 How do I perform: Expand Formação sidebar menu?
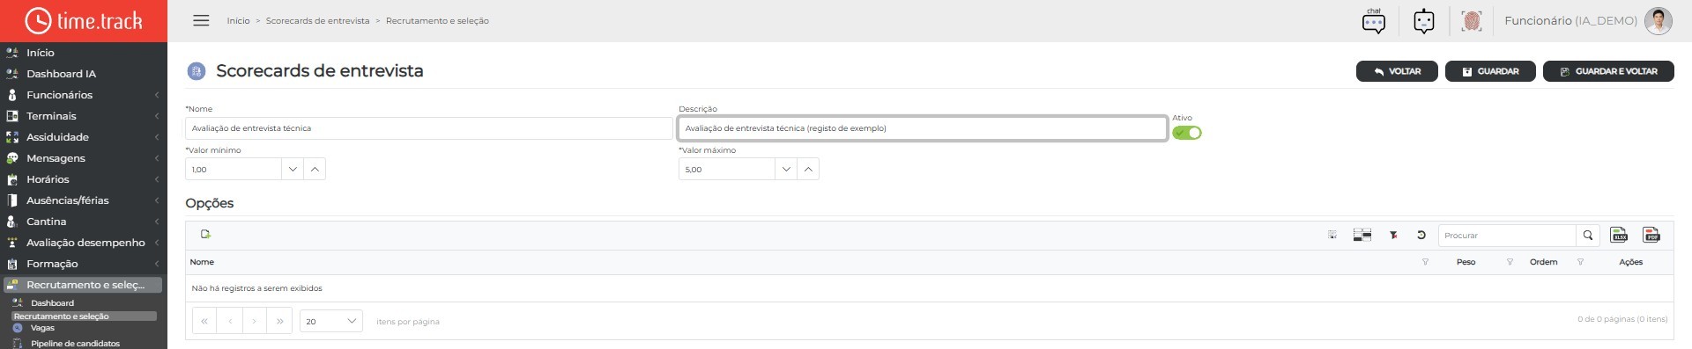84,264
